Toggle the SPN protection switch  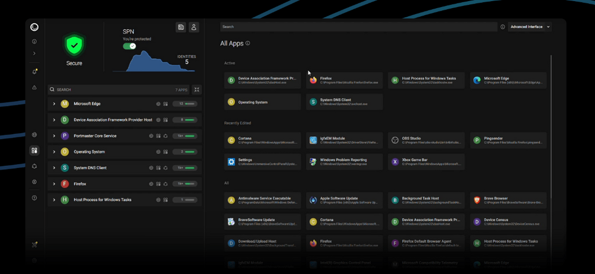(130, 46)
